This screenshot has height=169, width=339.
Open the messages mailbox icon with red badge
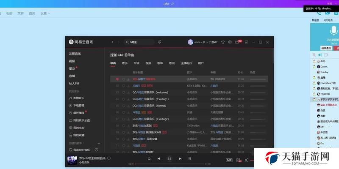coord(238,42)
